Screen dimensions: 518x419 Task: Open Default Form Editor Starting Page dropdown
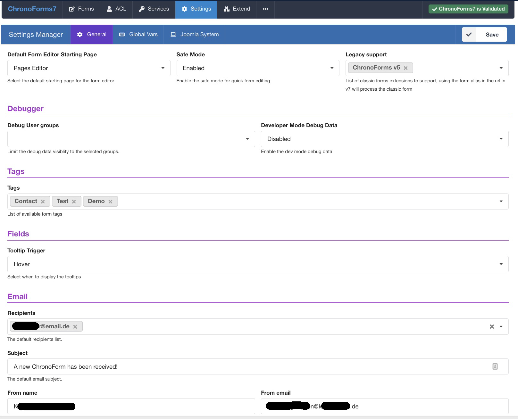(x=89, y=68)
